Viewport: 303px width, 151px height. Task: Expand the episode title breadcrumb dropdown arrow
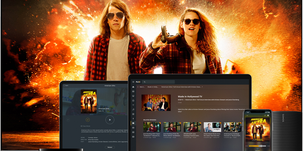click(202, 87)
